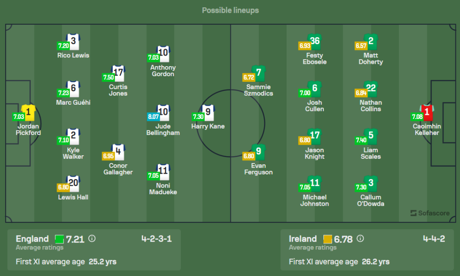460x276 pixels.
Task: Open Rico Lewis's number 3 shirt
Action: [73, 41]
